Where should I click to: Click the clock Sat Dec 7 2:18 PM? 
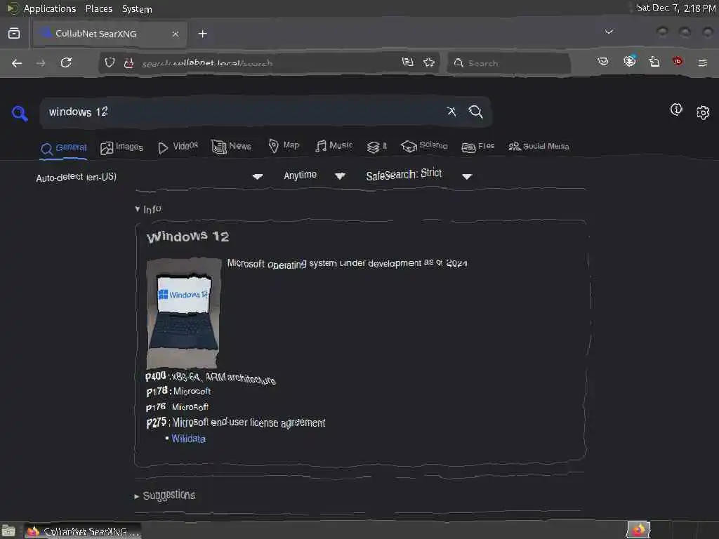pyautogui.click(x=676, y=8)
